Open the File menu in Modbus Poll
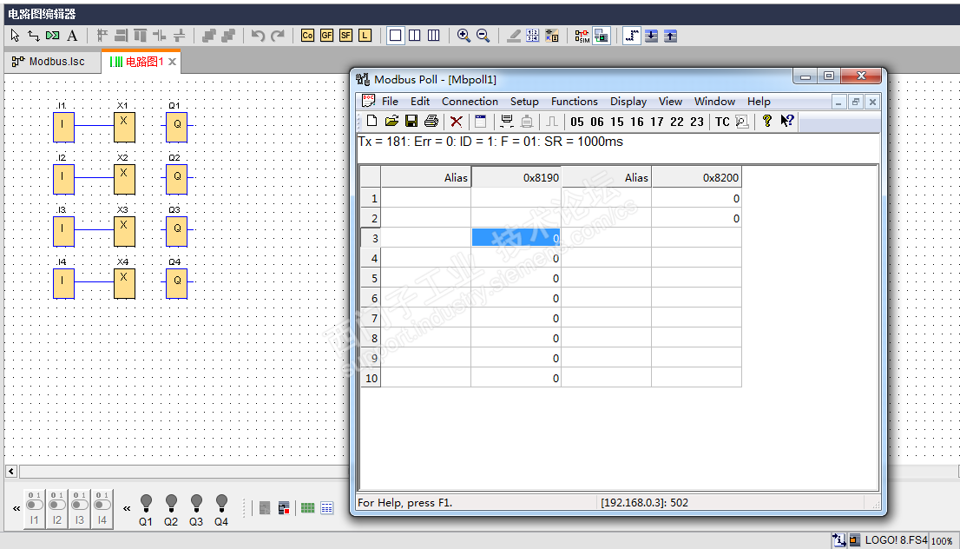 click(390, 101)
